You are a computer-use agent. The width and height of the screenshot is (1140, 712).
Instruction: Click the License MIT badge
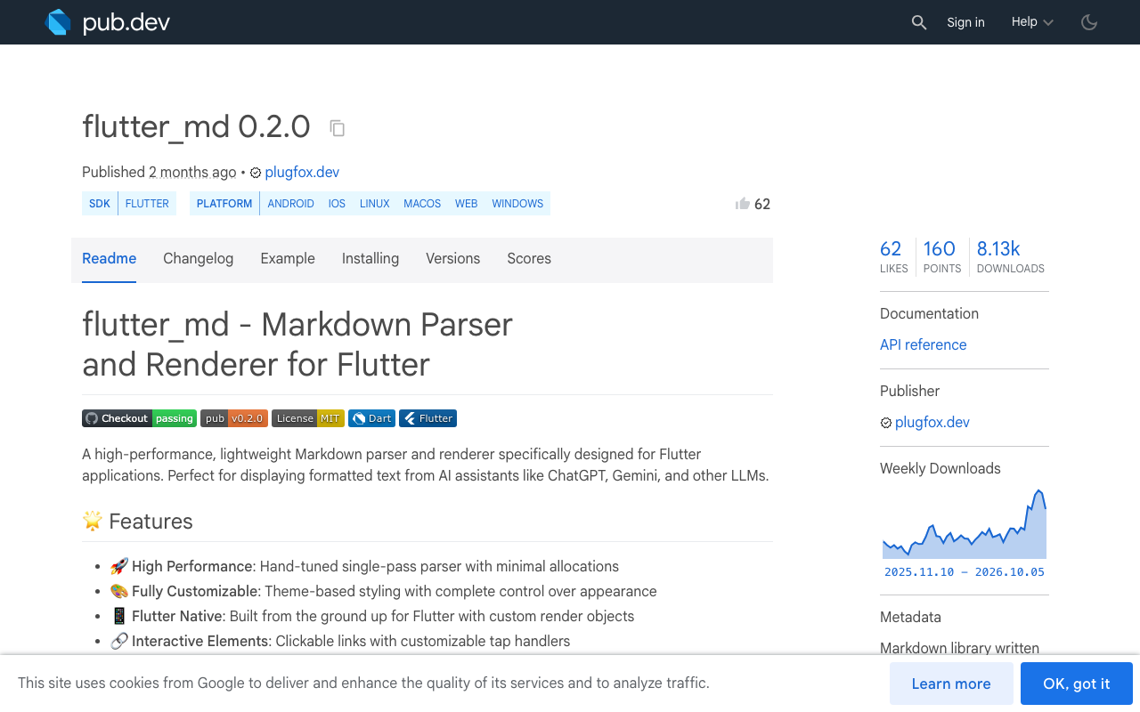point(307,418)
